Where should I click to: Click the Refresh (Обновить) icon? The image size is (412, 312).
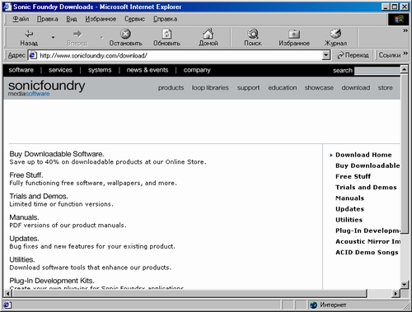coord(166,34)
